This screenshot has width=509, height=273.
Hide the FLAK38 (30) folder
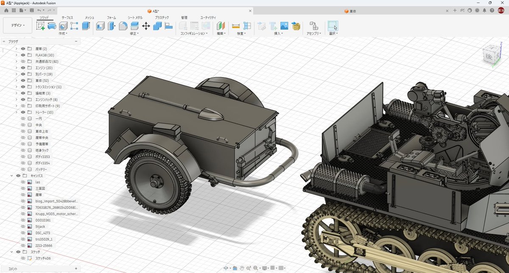23,55
